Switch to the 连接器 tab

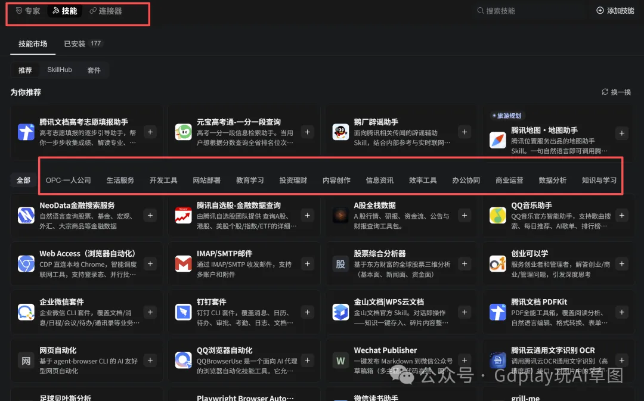[106, 11]
